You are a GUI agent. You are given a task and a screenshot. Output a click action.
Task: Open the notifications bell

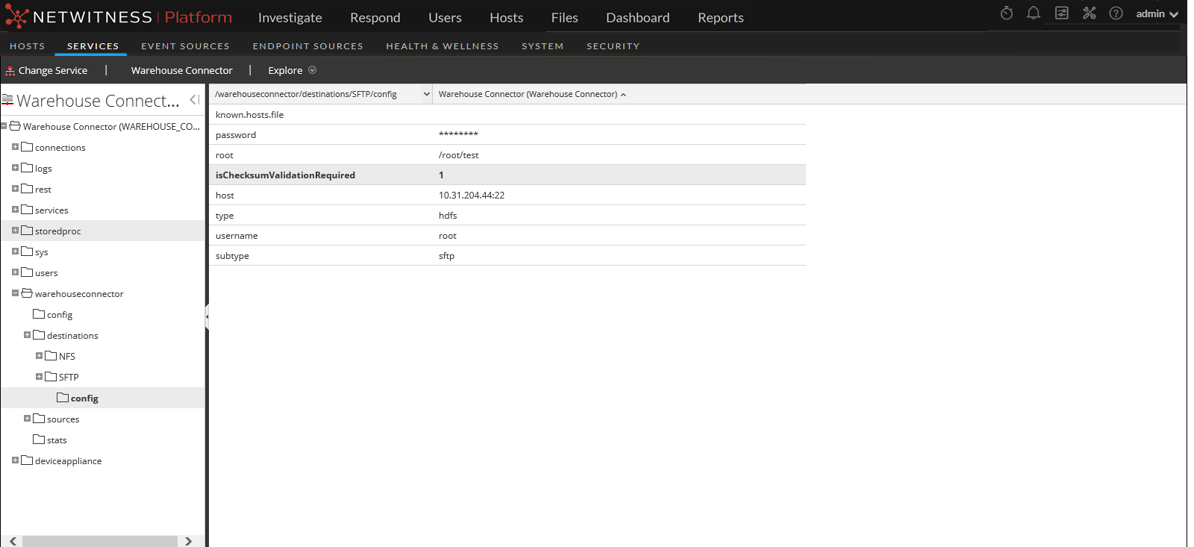pyautogui.click(x=1034, y=13)
